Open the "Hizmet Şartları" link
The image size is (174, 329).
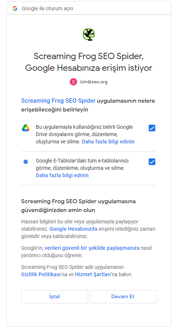(93, 274)
